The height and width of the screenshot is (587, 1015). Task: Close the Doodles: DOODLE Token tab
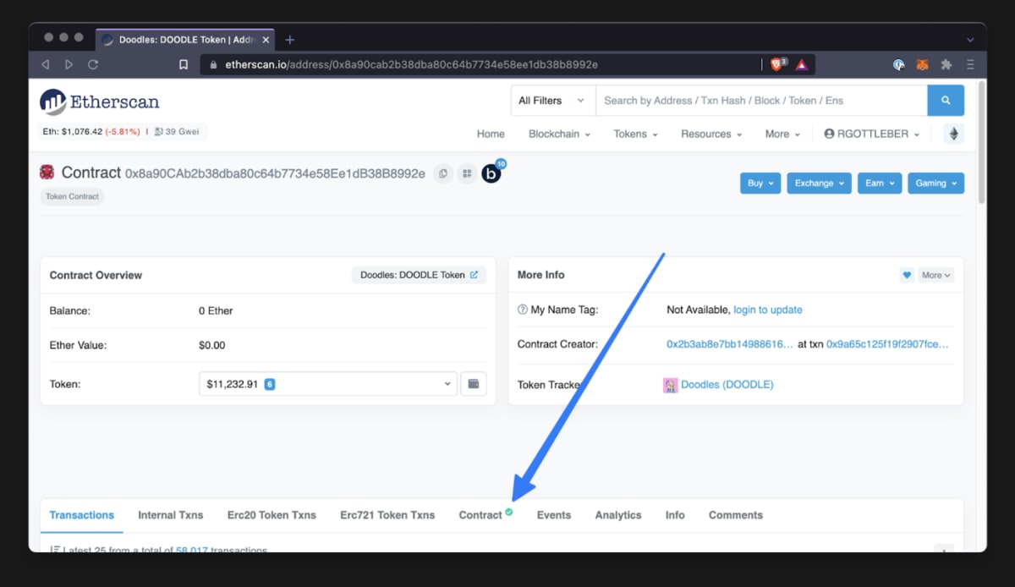pos(266,40)
